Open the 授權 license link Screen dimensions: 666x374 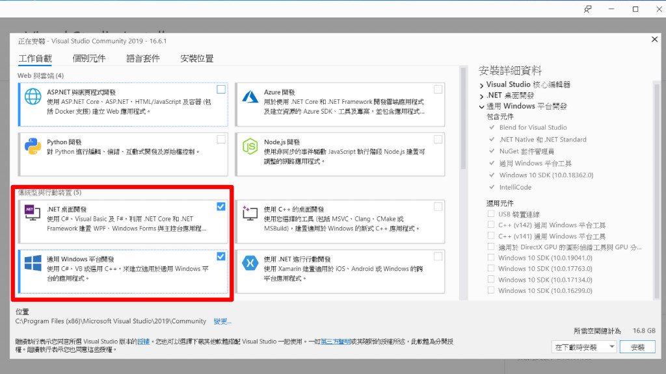click(144, 342)
